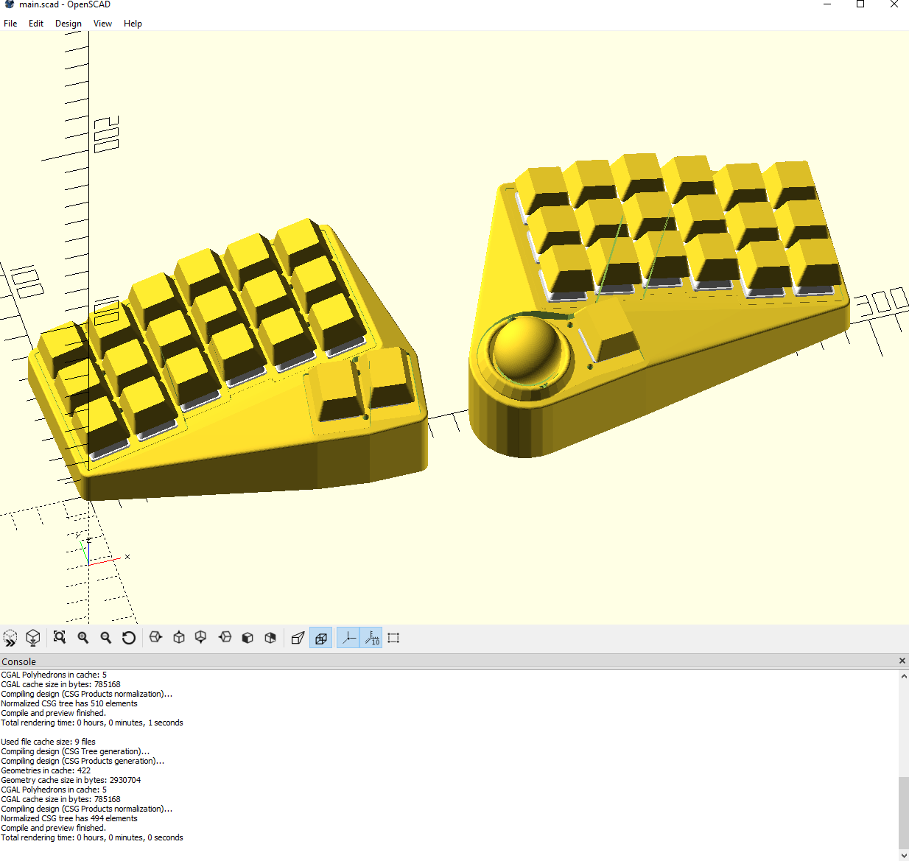The image size is (909, 861).
Task: Switch to the Front view cube icon
Action: click(248, 638)
